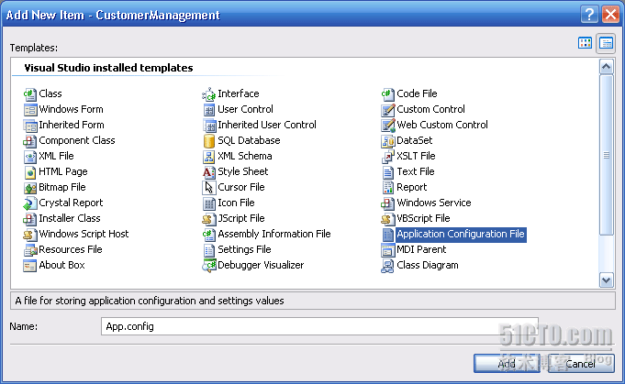Pick the Style Sheet icon
The width and height of the screenshot is (625, 384).
(x=209, y=172)
